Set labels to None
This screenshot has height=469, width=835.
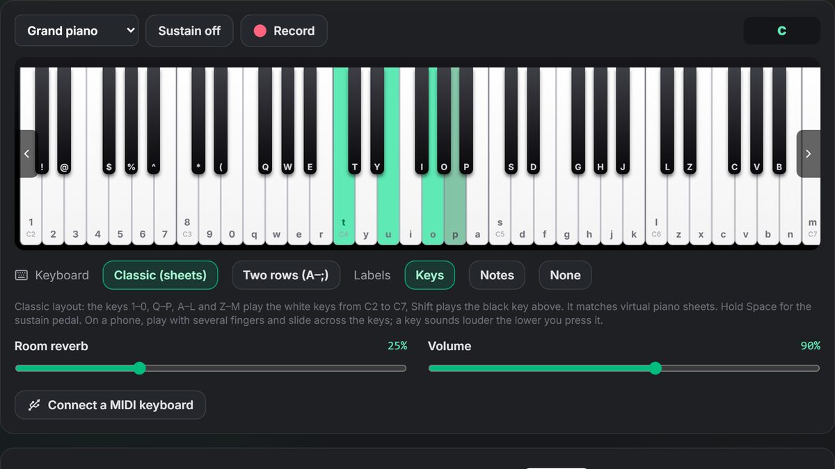click(x=565, y=275)
